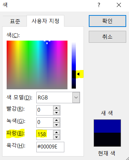
Task: Decrease the 파랑(B) value
Action: point(57,137)
